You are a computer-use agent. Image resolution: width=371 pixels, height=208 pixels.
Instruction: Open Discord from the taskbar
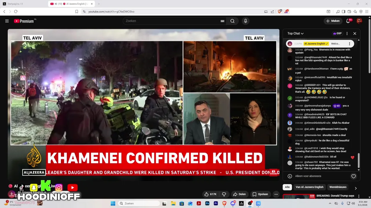point(233,203)
